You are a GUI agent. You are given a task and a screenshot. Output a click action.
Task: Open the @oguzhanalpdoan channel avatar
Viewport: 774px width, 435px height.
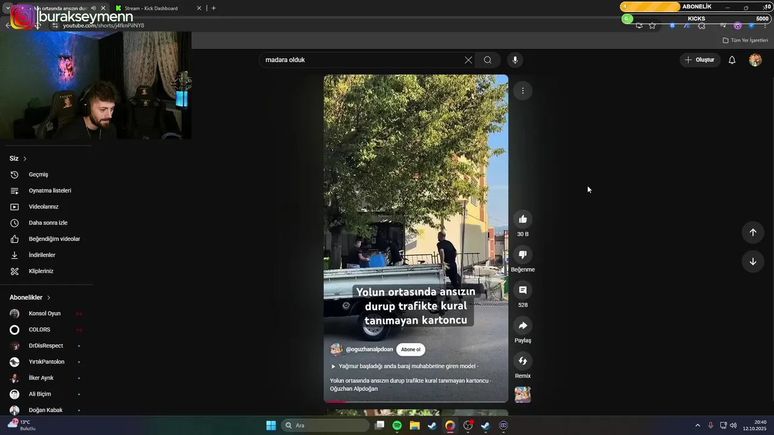click(336, 349)
